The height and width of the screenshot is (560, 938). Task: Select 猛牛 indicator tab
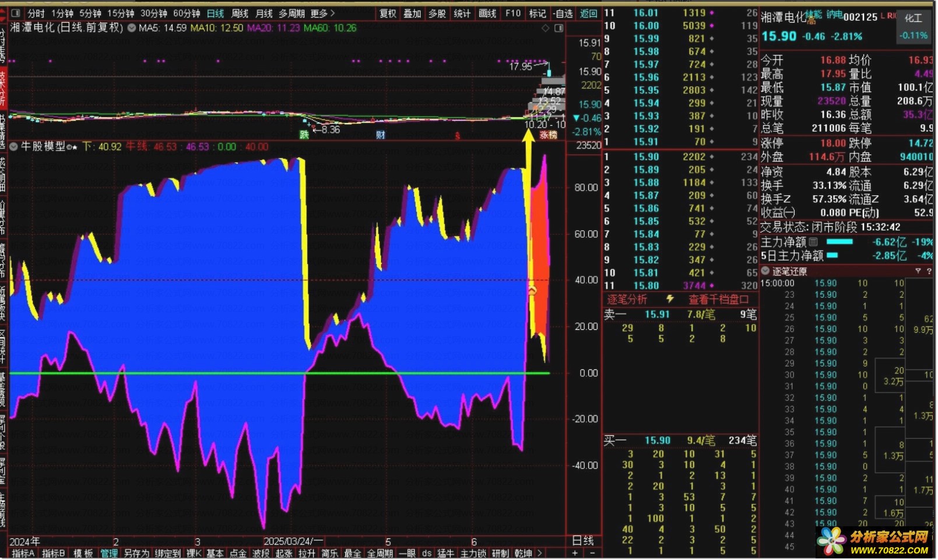(x=447, y=553)
